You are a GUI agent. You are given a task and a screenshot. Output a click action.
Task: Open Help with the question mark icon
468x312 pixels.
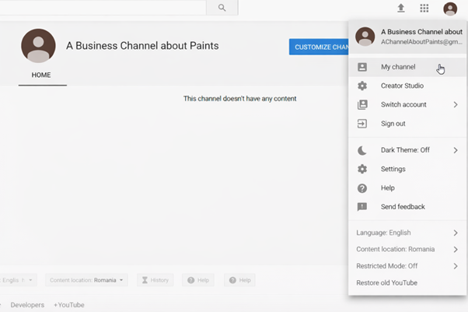pos(362,188)
